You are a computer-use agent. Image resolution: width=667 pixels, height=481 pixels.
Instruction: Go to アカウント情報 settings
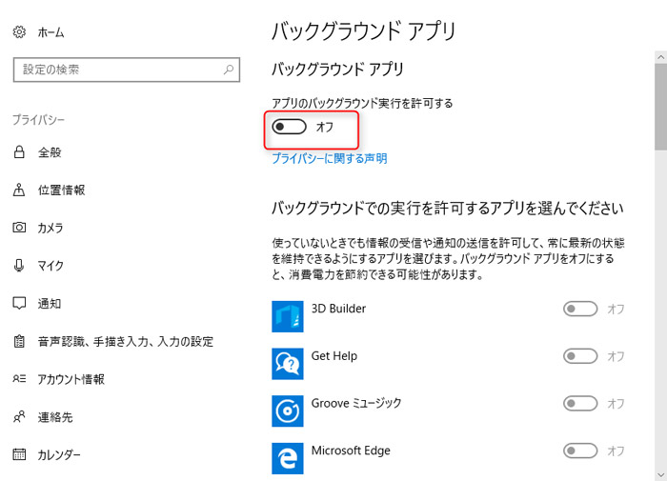pos(71,379)
